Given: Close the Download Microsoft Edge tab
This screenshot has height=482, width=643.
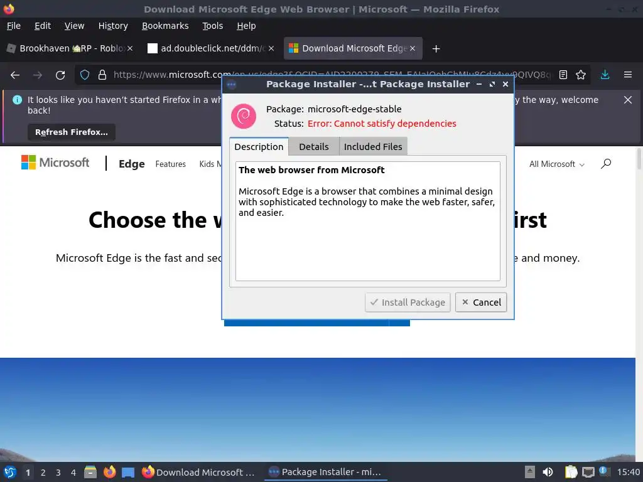Looking at the screenshot, I should (413, 48).
